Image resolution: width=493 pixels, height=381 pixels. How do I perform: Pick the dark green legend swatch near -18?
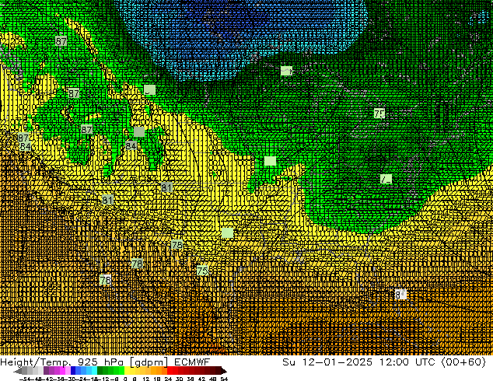[100, 371]
